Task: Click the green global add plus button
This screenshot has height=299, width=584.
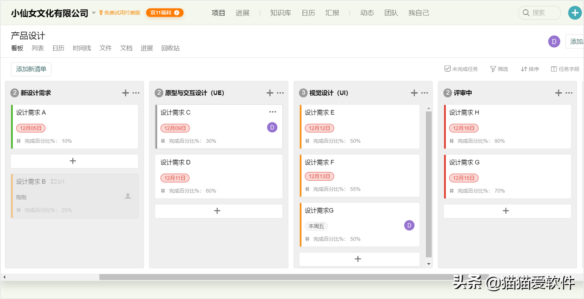Action: click(575, 13)
